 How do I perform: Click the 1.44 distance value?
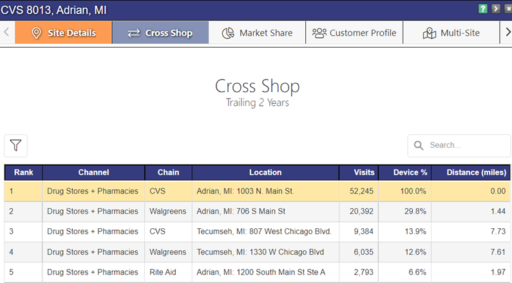tap(498, 211)
